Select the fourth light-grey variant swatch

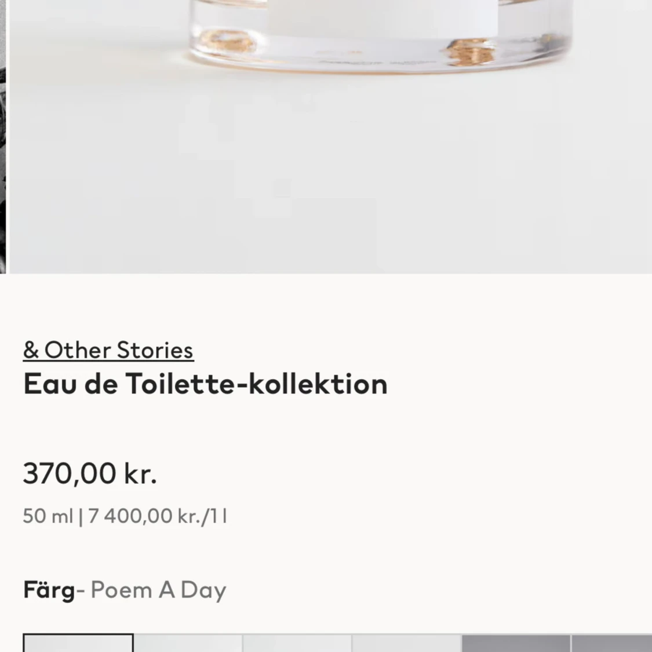[407, 643]
